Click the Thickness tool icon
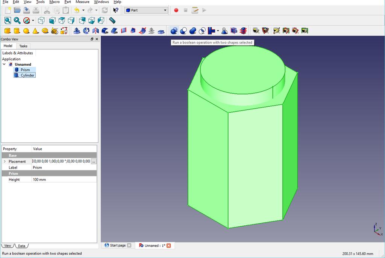Image resolution: width=385 pixels, height=258 pixels. tap(161, 32)
